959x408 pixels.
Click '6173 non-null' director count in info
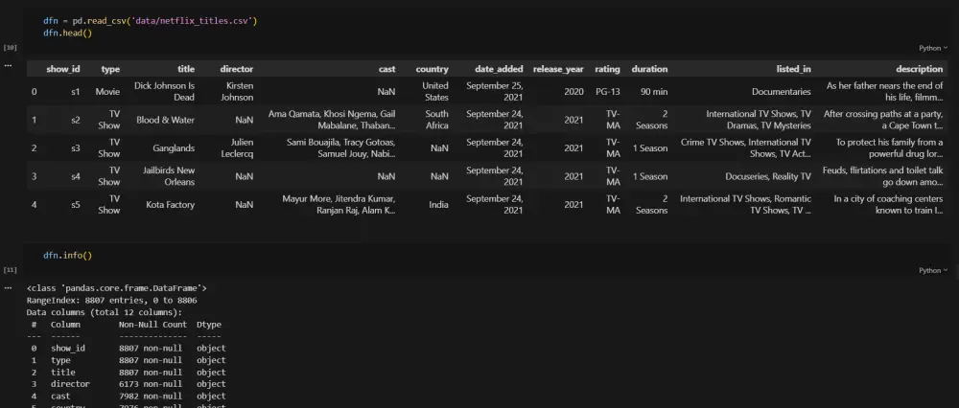pos(151,384)
